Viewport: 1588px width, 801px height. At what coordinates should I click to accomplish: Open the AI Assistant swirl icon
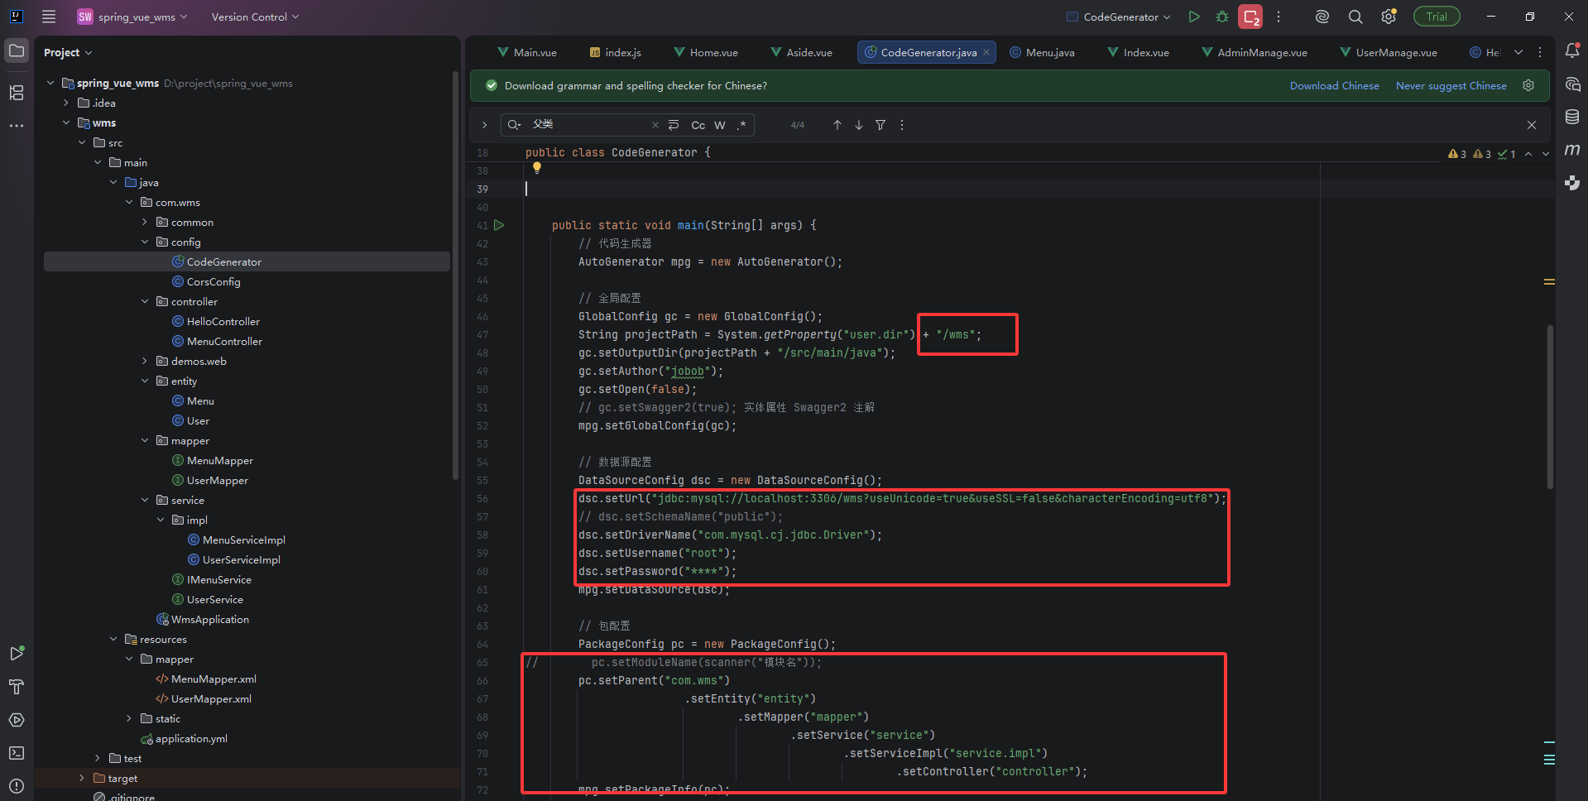tap(1322, 17)
